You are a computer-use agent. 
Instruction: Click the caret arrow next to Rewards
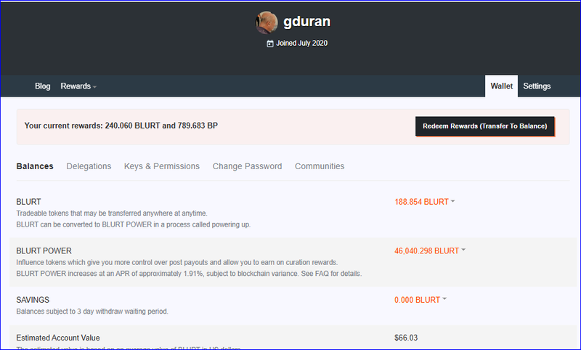(x=94, y=87)
